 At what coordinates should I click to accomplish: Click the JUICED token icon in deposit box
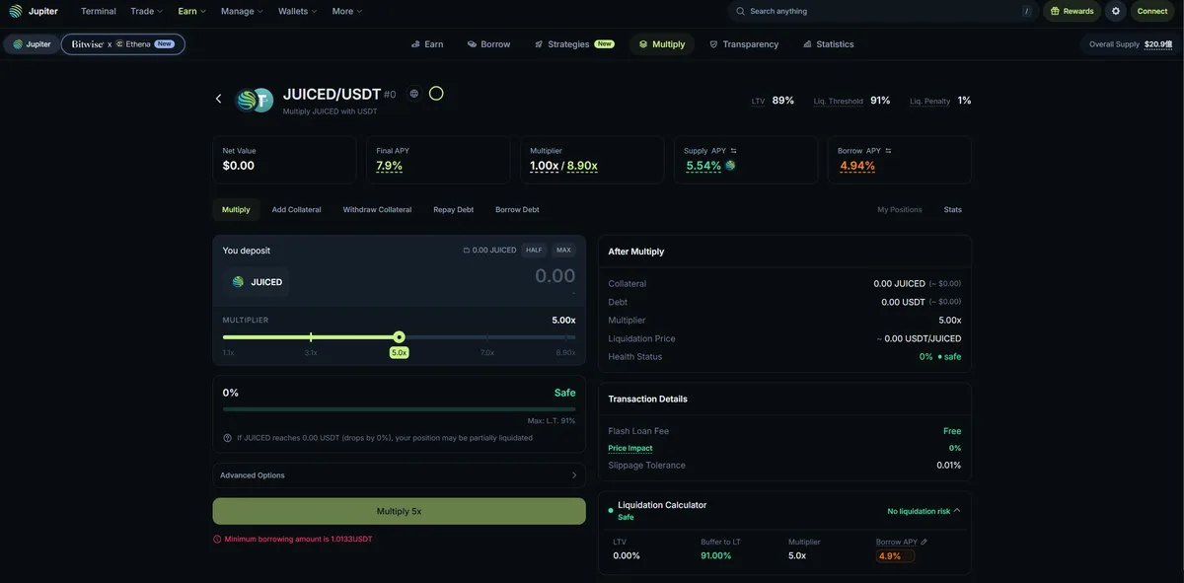[x=238, y=282]
